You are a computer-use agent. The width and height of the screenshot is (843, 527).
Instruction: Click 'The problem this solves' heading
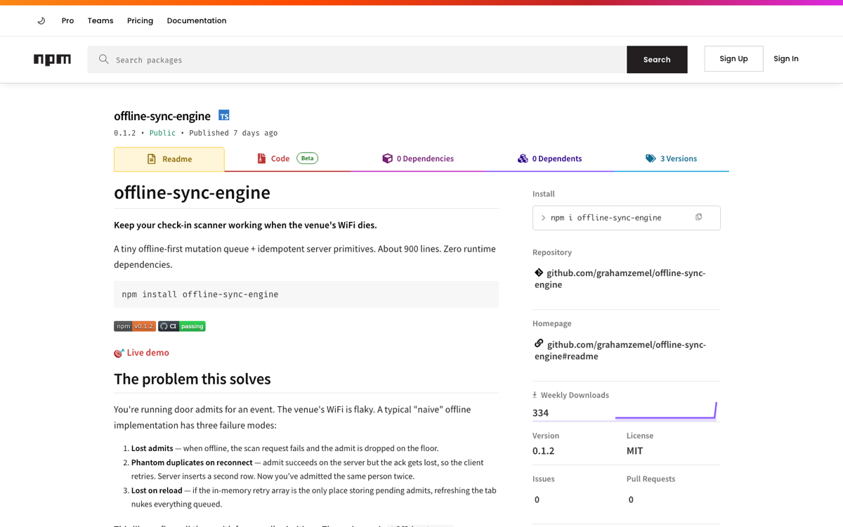(x=192, y=379)
